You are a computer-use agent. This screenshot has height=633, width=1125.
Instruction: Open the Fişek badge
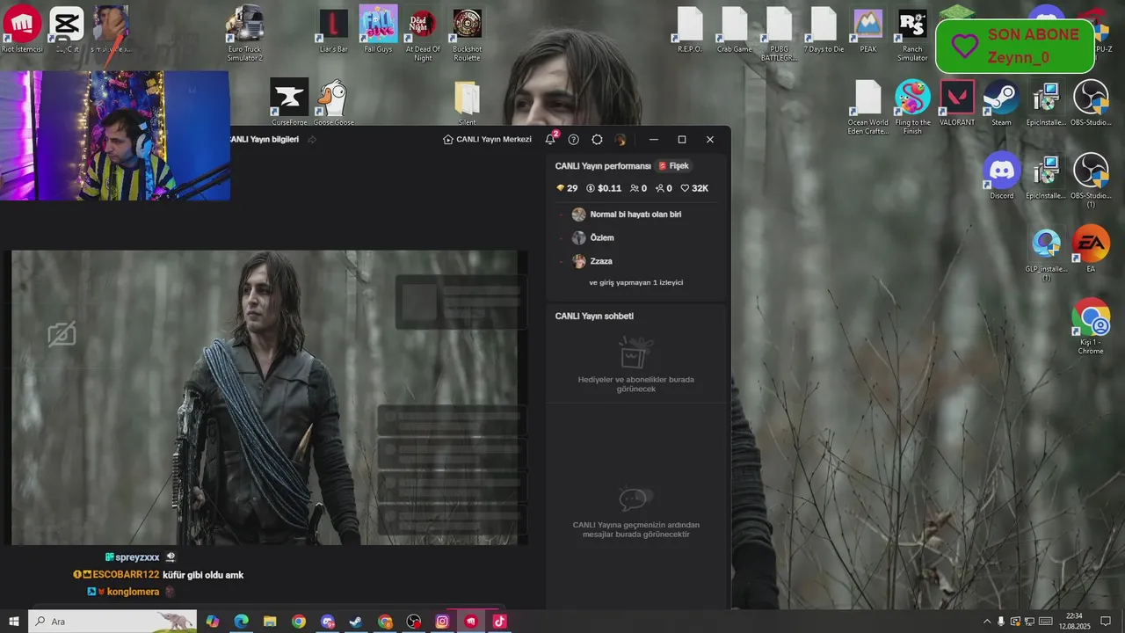coord(674,165)
